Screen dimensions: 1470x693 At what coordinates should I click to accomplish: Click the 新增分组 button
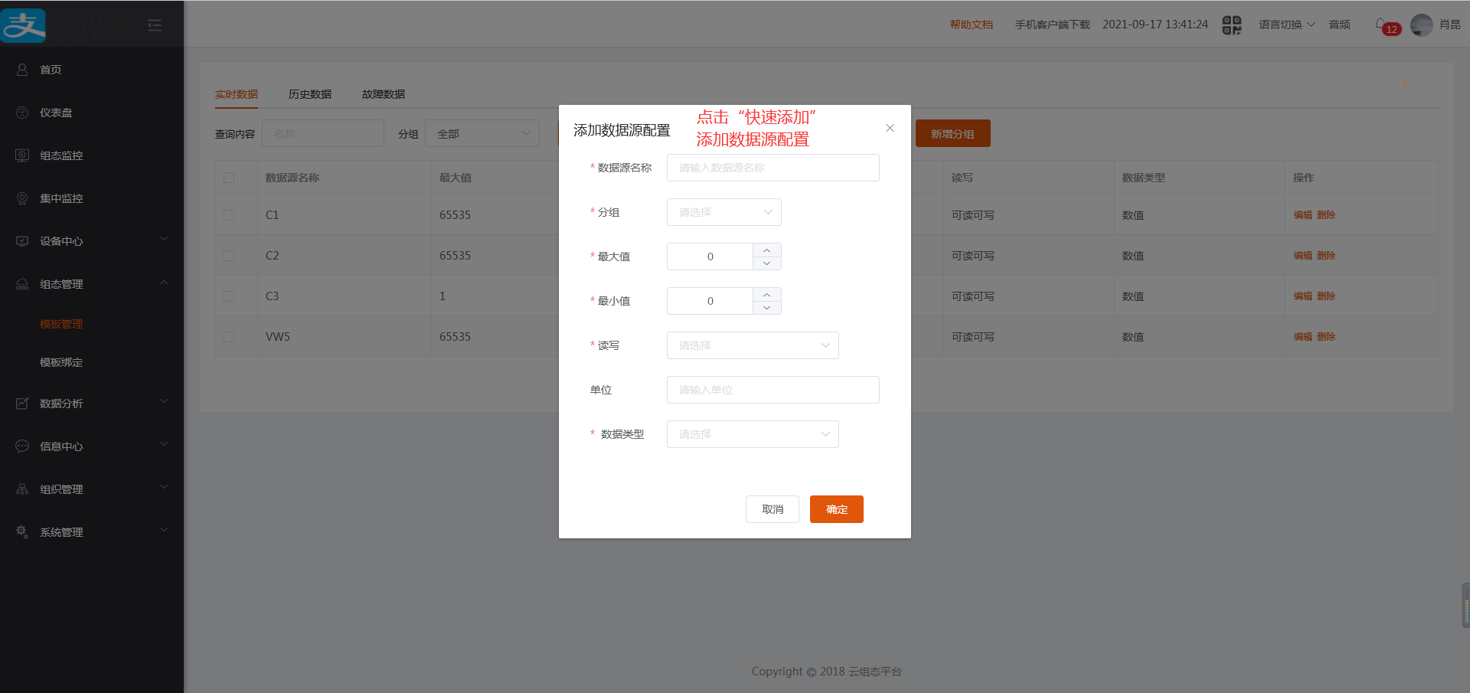[952, 133]
